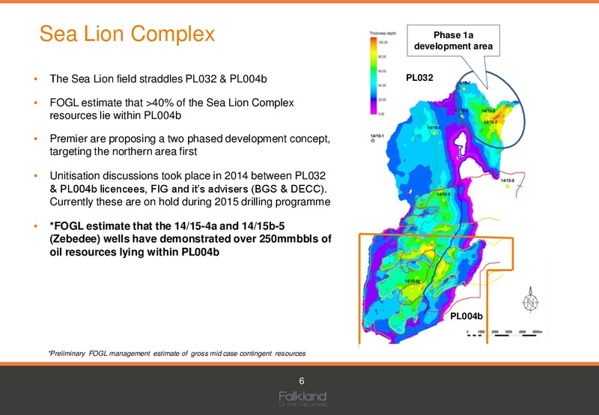The image size is (599, 415).
Task: Click the north compass arrow icon
Action: (530, 300)
